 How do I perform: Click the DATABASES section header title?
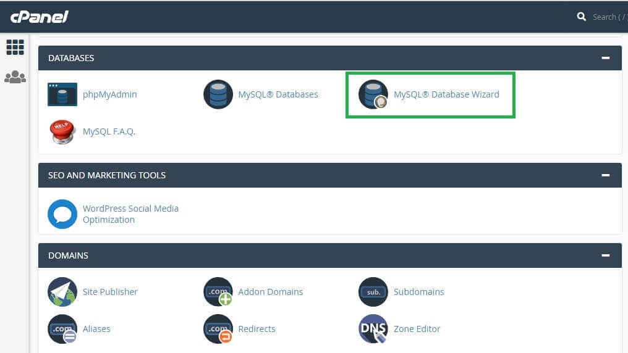[71, 58]
